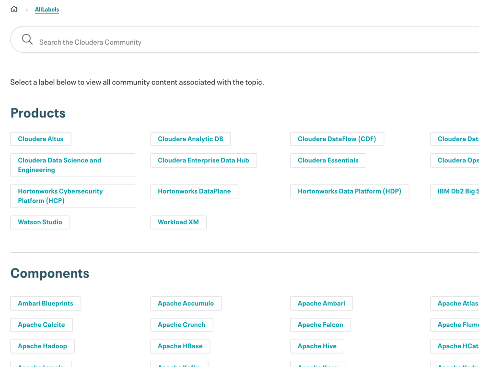Viewport: 479px width, 367px height.
Task: Select the Apache Accumulo component
Action: [186, 303]
